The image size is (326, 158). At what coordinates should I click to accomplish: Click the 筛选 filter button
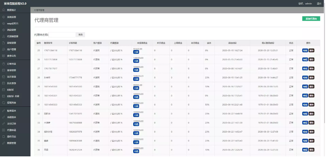click(x=80, y=35)
